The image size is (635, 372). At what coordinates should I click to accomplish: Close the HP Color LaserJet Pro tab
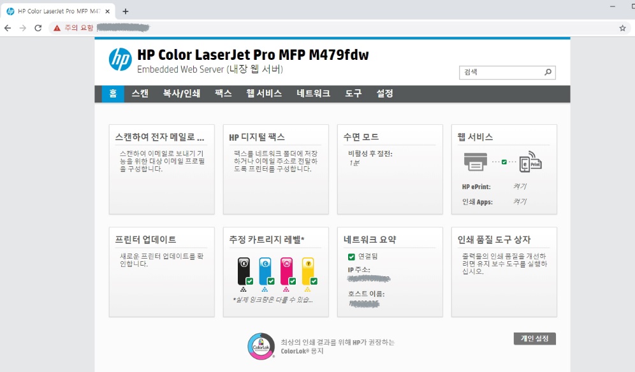107,11
